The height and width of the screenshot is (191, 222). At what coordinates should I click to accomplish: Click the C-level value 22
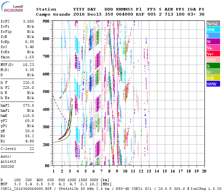click(x=32, y=149)
